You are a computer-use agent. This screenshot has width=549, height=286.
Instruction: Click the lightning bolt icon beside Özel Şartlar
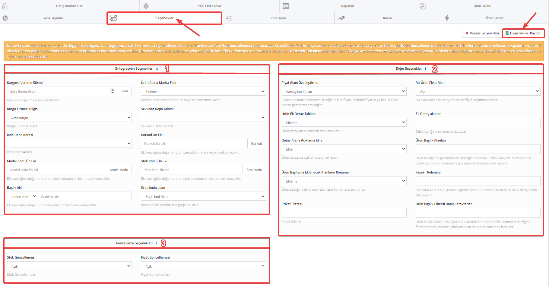tap(447, 18)
